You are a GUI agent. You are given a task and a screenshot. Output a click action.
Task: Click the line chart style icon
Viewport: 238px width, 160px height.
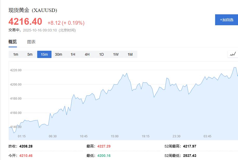[233, 54]
